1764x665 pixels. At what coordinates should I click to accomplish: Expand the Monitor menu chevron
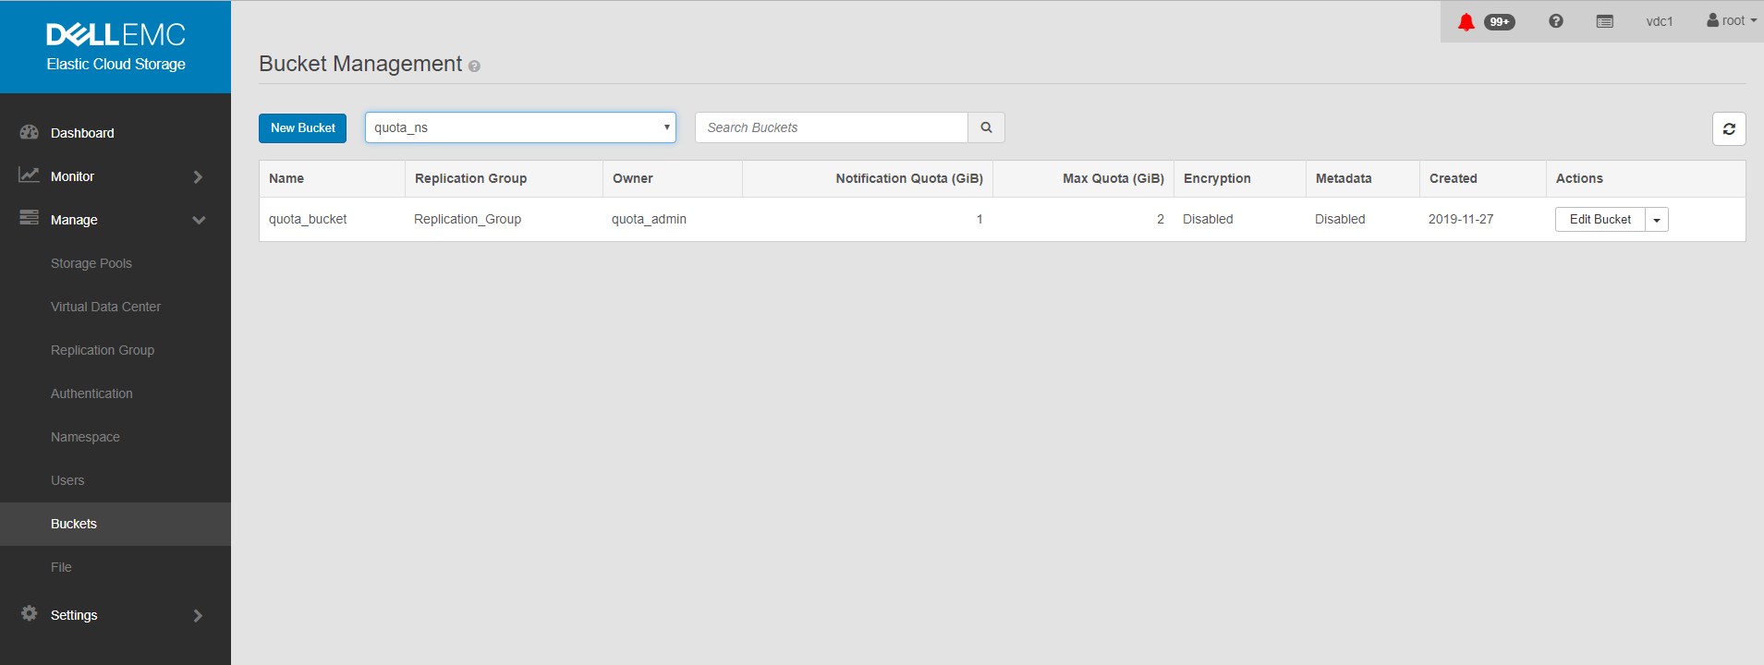point(198,176)
